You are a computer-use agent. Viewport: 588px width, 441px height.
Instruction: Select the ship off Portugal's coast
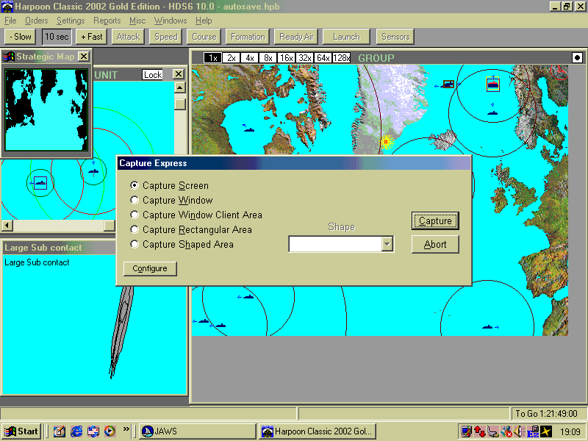coord(488,326)
